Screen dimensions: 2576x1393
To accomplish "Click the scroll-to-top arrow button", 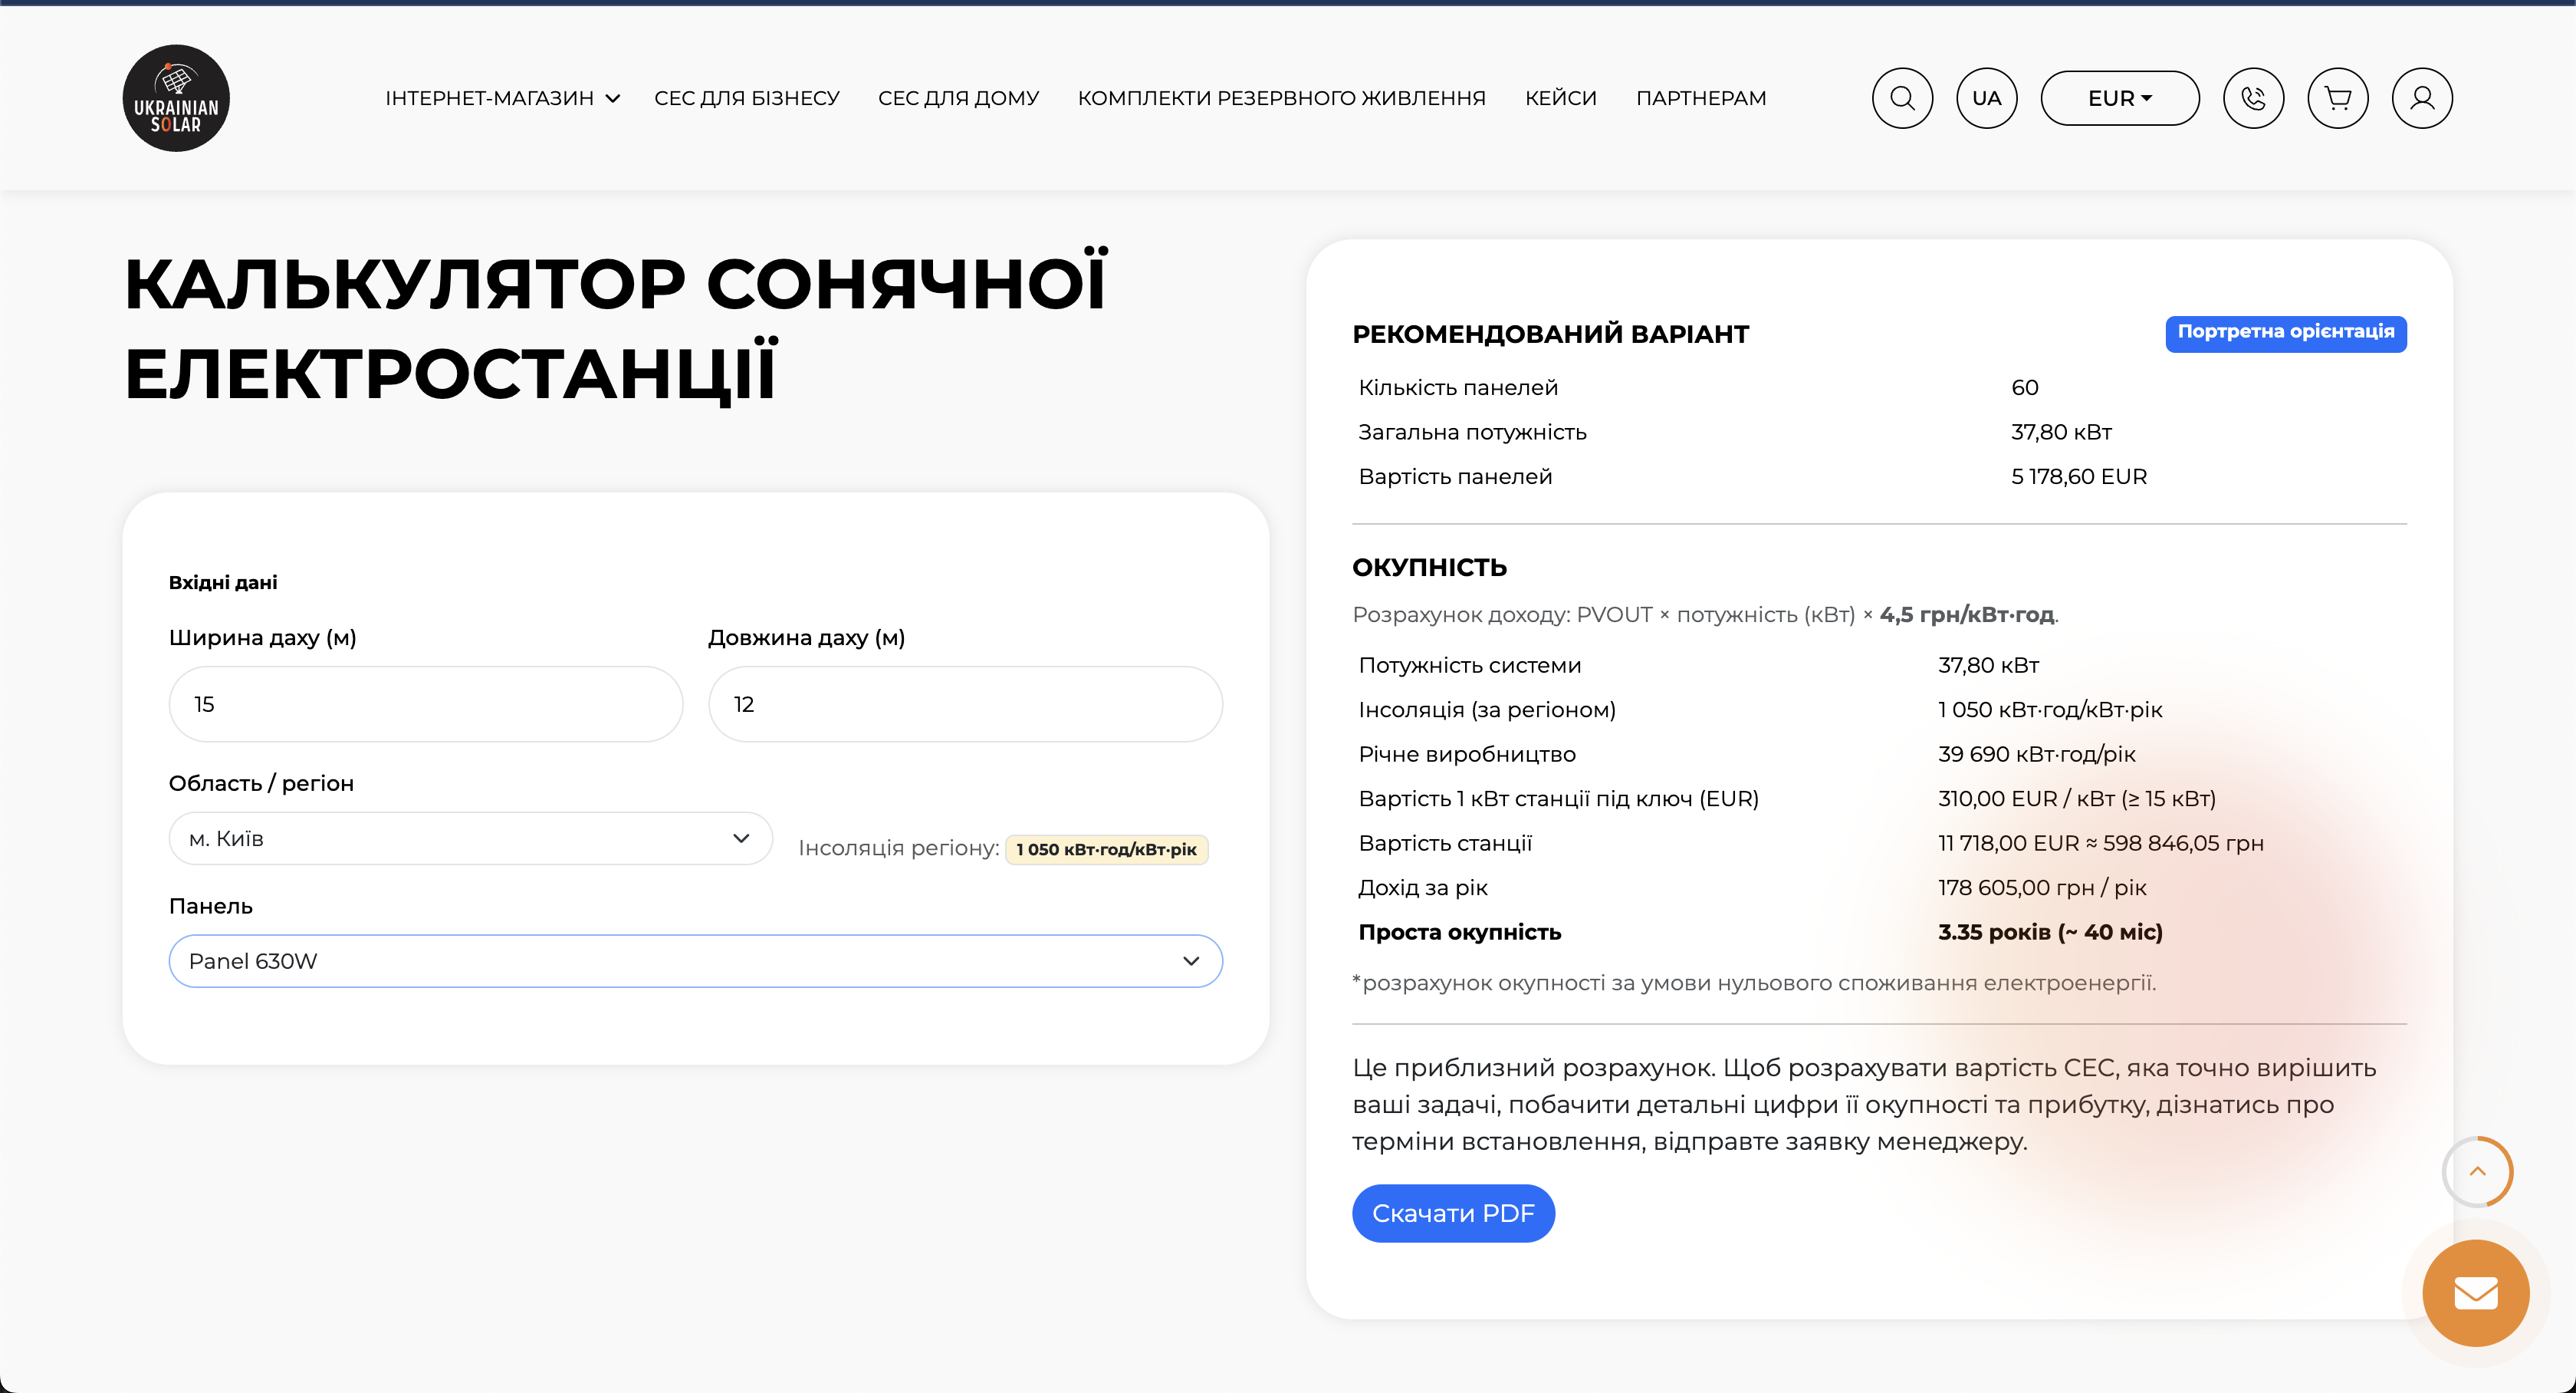I will [x=2477, y=1172].
